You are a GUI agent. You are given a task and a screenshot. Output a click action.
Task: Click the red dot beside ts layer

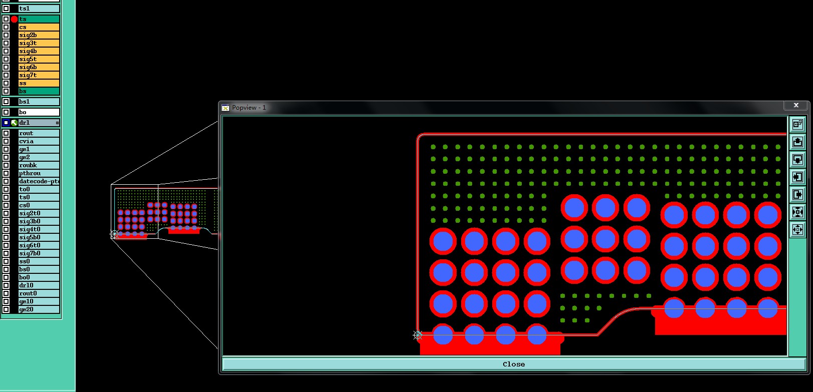[x=14, y=19]
